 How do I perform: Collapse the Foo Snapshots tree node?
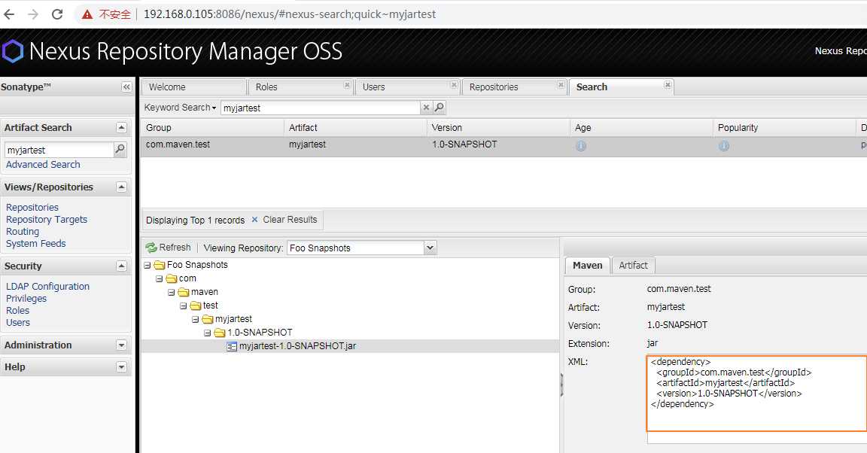pos(147,266)
